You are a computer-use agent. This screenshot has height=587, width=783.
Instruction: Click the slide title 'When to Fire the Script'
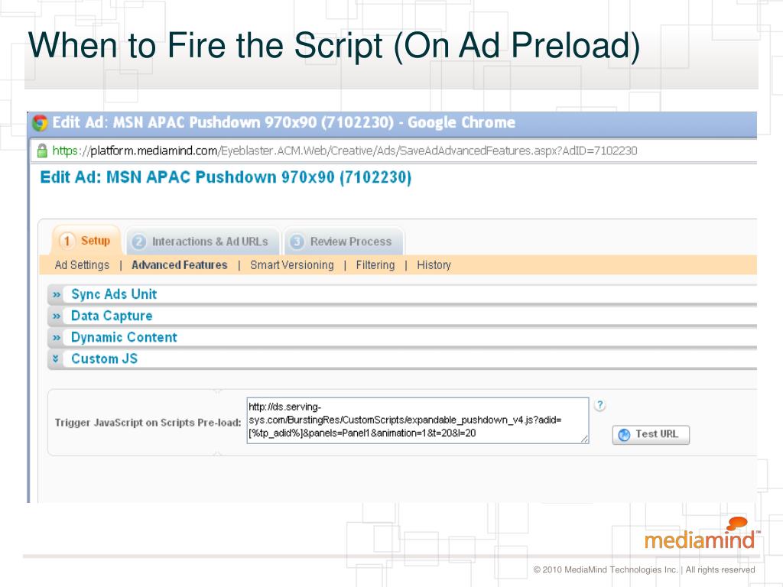pos(334,46)
